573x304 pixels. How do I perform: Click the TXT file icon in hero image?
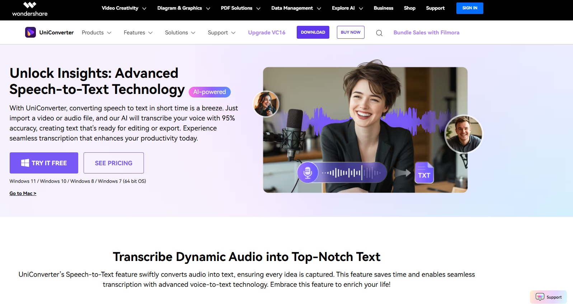click(424, 172)
